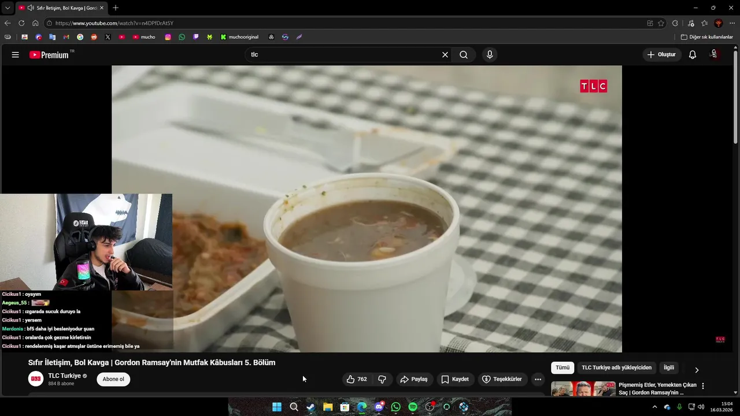Screen dimensions: 740x416
Task: Open YouTube account avatar menu
Action: pos(715,55)
